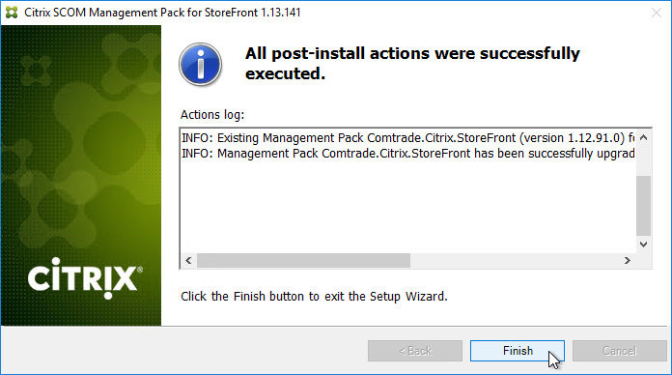Click the white Citrix logo on banner
672x375 pixels.
85,278
